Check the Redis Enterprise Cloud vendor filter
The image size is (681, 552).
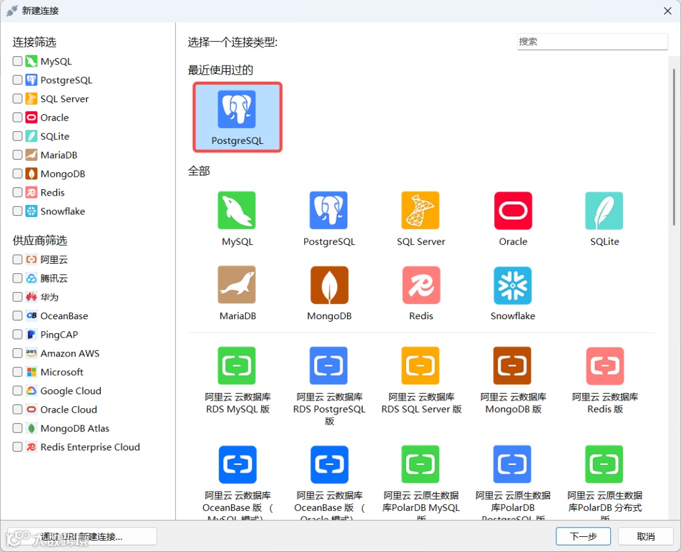[18, 447]
